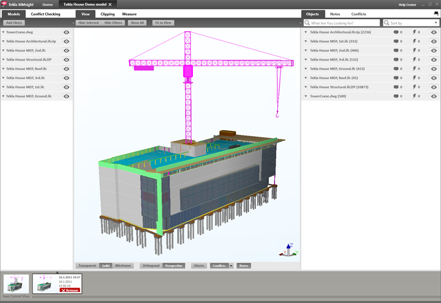Toggle the Notes display button in viewport bar
Viewport: 441px width, 303px height.
[244, 266]
